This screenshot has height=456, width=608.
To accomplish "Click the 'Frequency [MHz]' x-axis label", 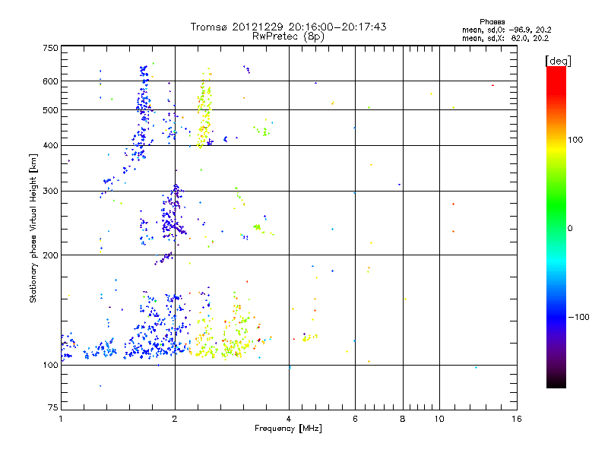I will pos(288,428).
